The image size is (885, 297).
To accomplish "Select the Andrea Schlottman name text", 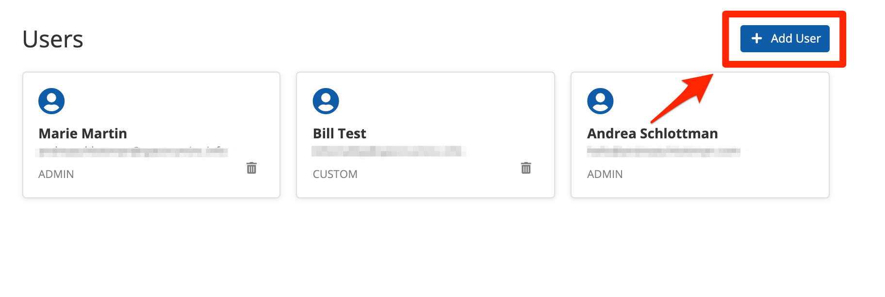I will pyautogui.click(x=652, y=134).
